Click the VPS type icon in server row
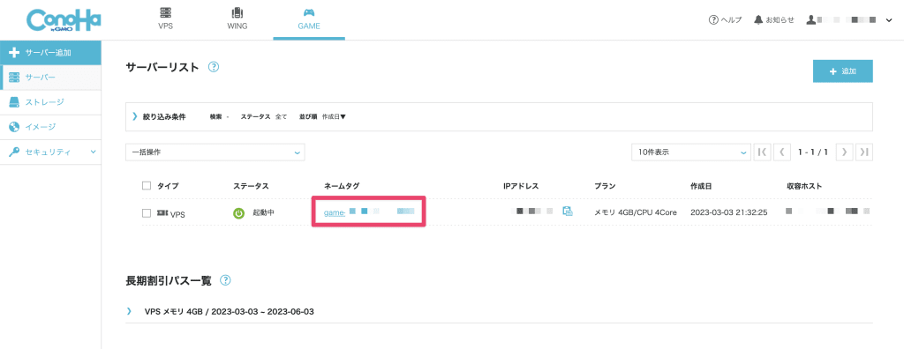904x349 pixels. pos(162,212)
